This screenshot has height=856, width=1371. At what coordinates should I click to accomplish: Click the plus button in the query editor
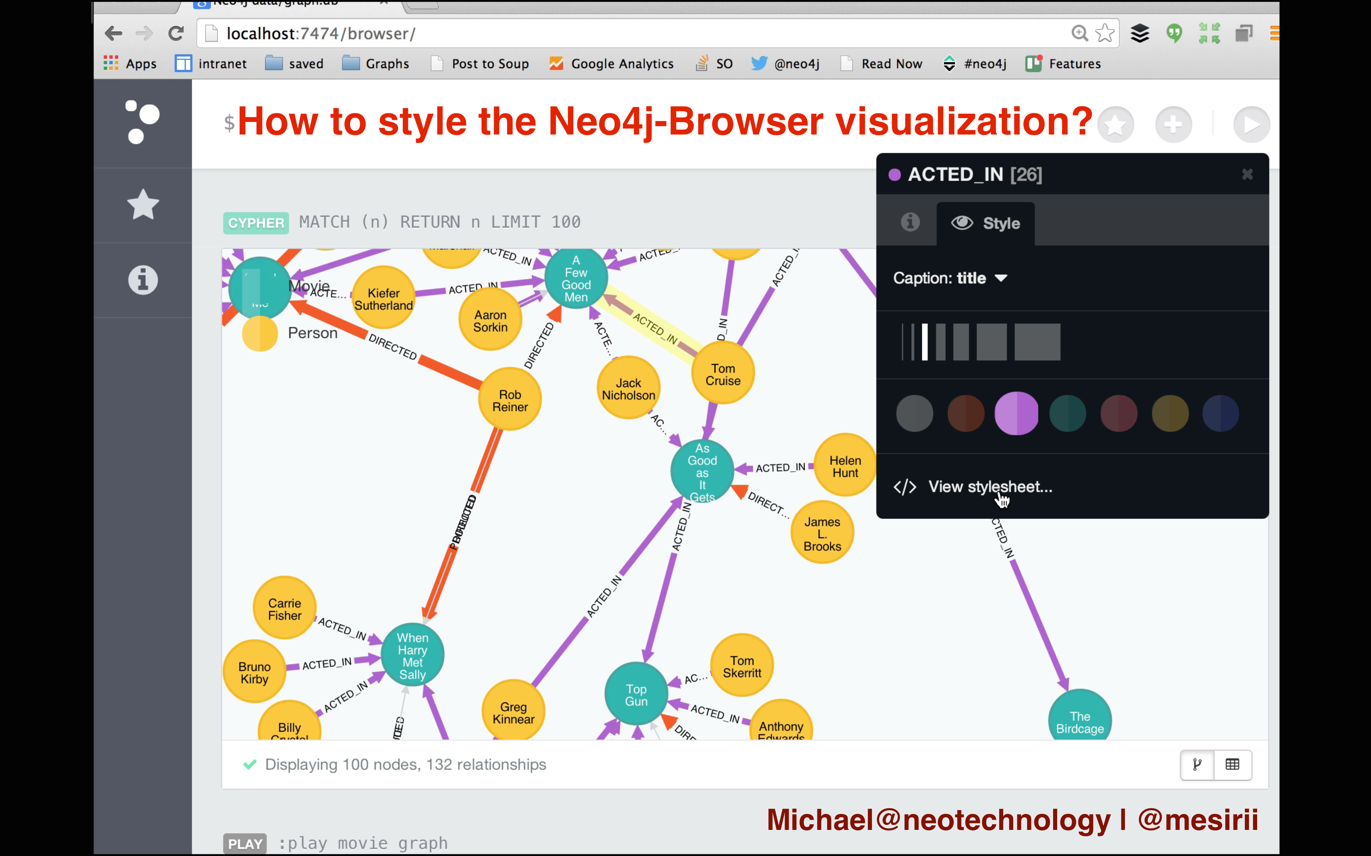(x=1173, y=125)
